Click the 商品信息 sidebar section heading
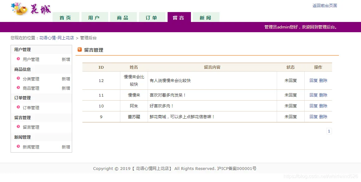This screenshot has height=182, width=361. [23, 69]
